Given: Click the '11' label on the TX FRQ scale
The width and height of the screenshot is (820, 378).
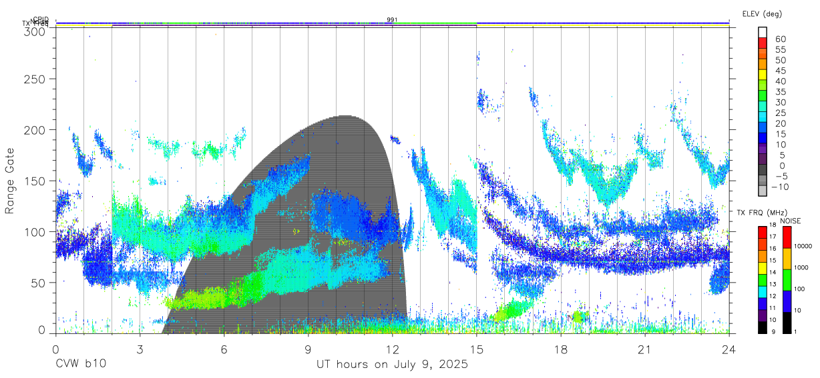Looking at the screenshot, I should pos(773,307).
